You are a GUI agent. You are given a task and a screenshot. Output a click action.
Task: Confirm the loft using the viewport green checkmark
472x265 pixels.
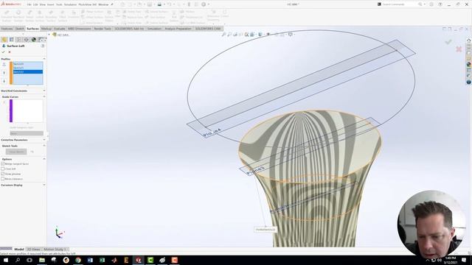point(448,42)
